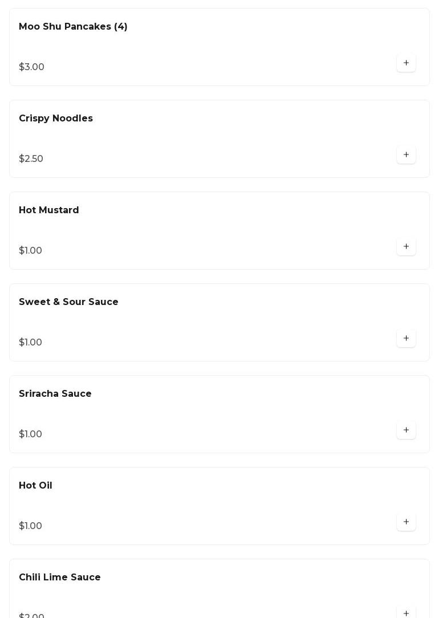The width and height of the screenshot is (439, 618).
Task: Click the $1.00 price under Hot Oil
Action: pos(30,526)
